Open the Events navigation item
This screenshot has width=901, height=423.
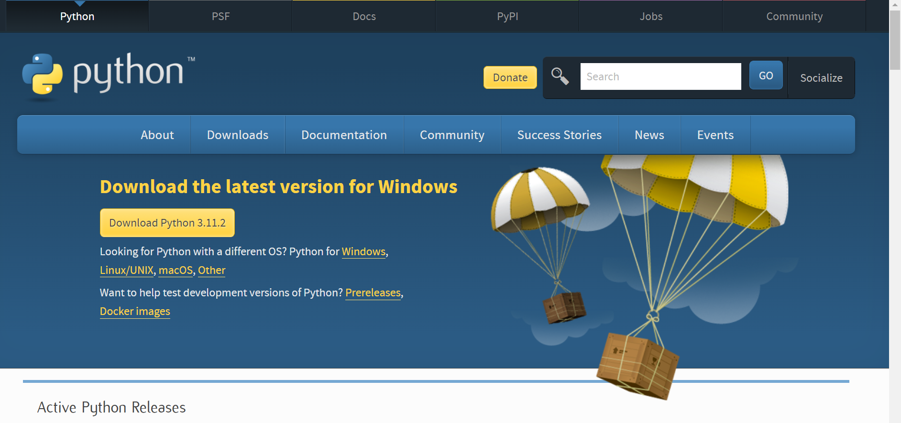tap(715, 135)
